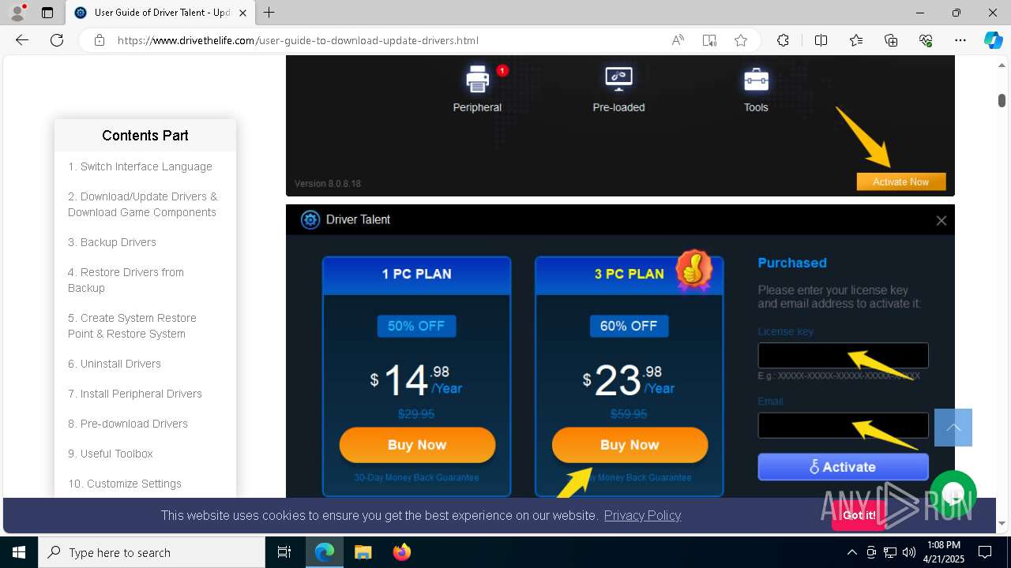Click the address bar URL
Image resolution: width=1011 pixels, height=568 pixels.
298,40
